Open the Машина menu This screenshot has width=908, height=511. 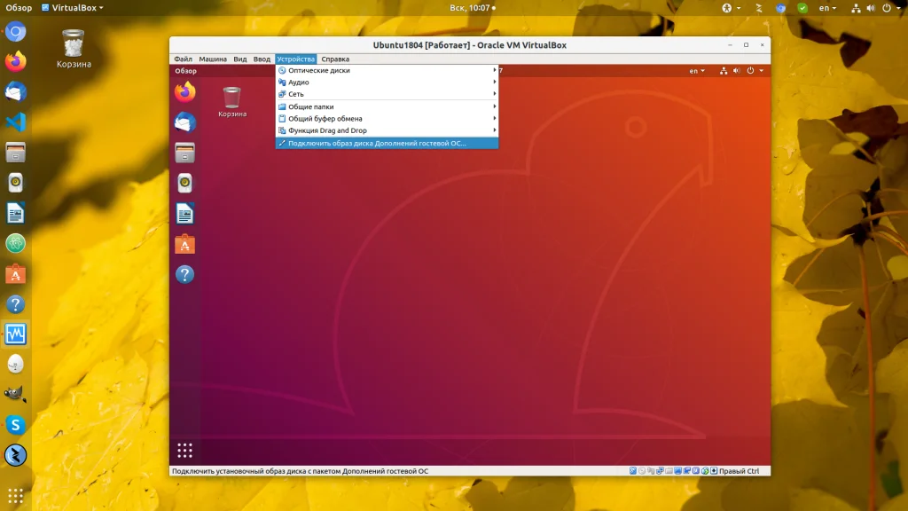tap(213, 59)
